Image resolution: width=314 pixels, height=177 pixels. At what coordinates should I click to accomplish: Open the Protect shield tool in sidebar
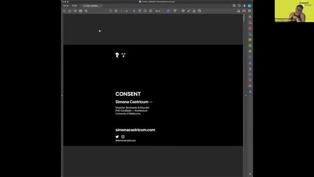coord(250,57)
